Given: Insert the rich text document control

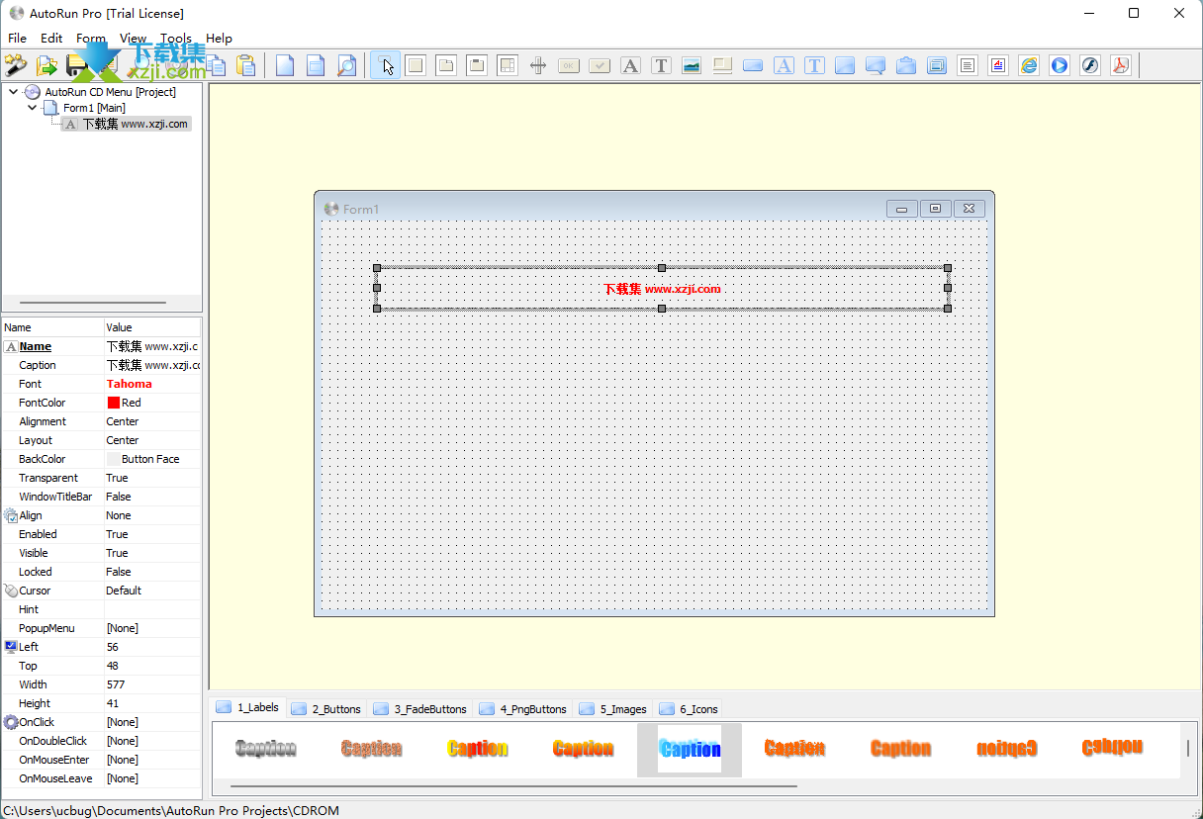Looking at the screenshot, I should click(998, 66).
